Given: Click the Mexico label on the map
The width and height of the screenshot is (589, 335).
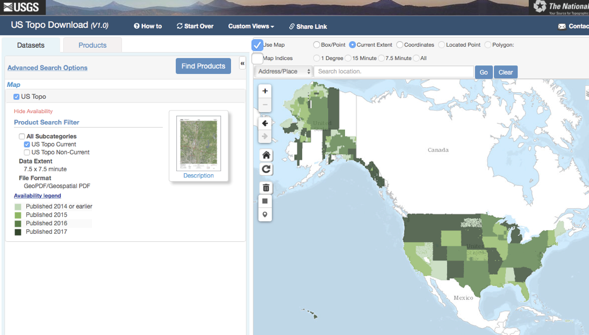Looking at the screenshot, I should pyautogui.click(x=463, y=298).
